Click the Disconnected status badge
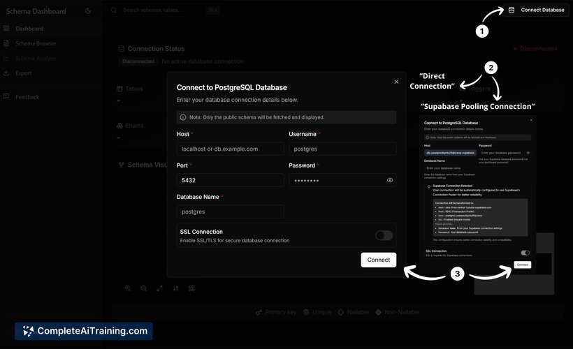 coord(138,61)
